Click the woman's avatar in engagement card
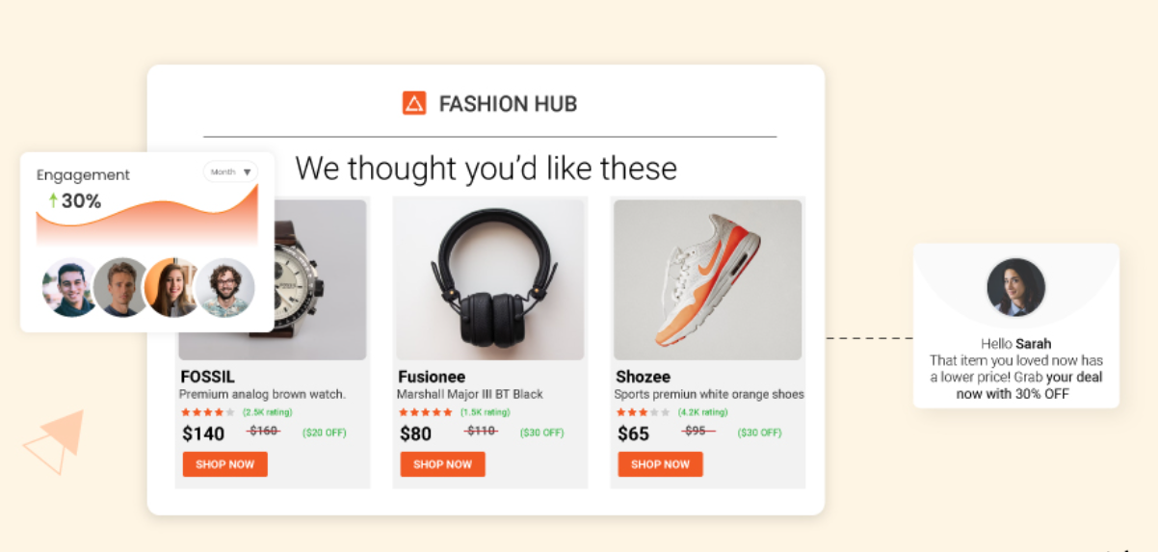Image resolution: width=1158 pixels, height=552 pixels. pyautogui.click(x=172, y=287)
